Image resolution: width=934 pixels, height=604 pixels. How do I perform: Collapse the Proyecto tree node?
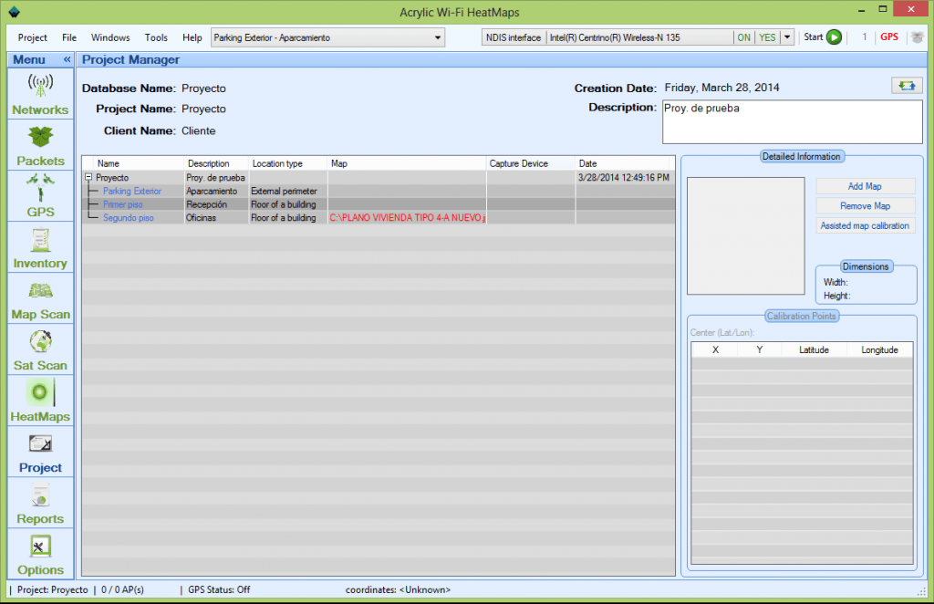(x=88, y=177)
